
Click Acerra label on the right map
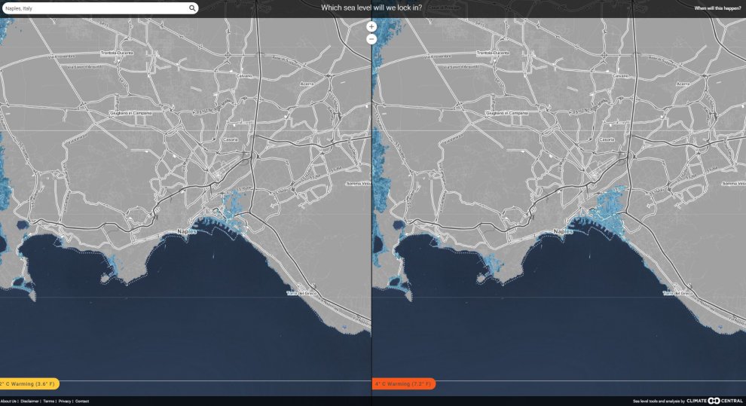tap(683, 84)
